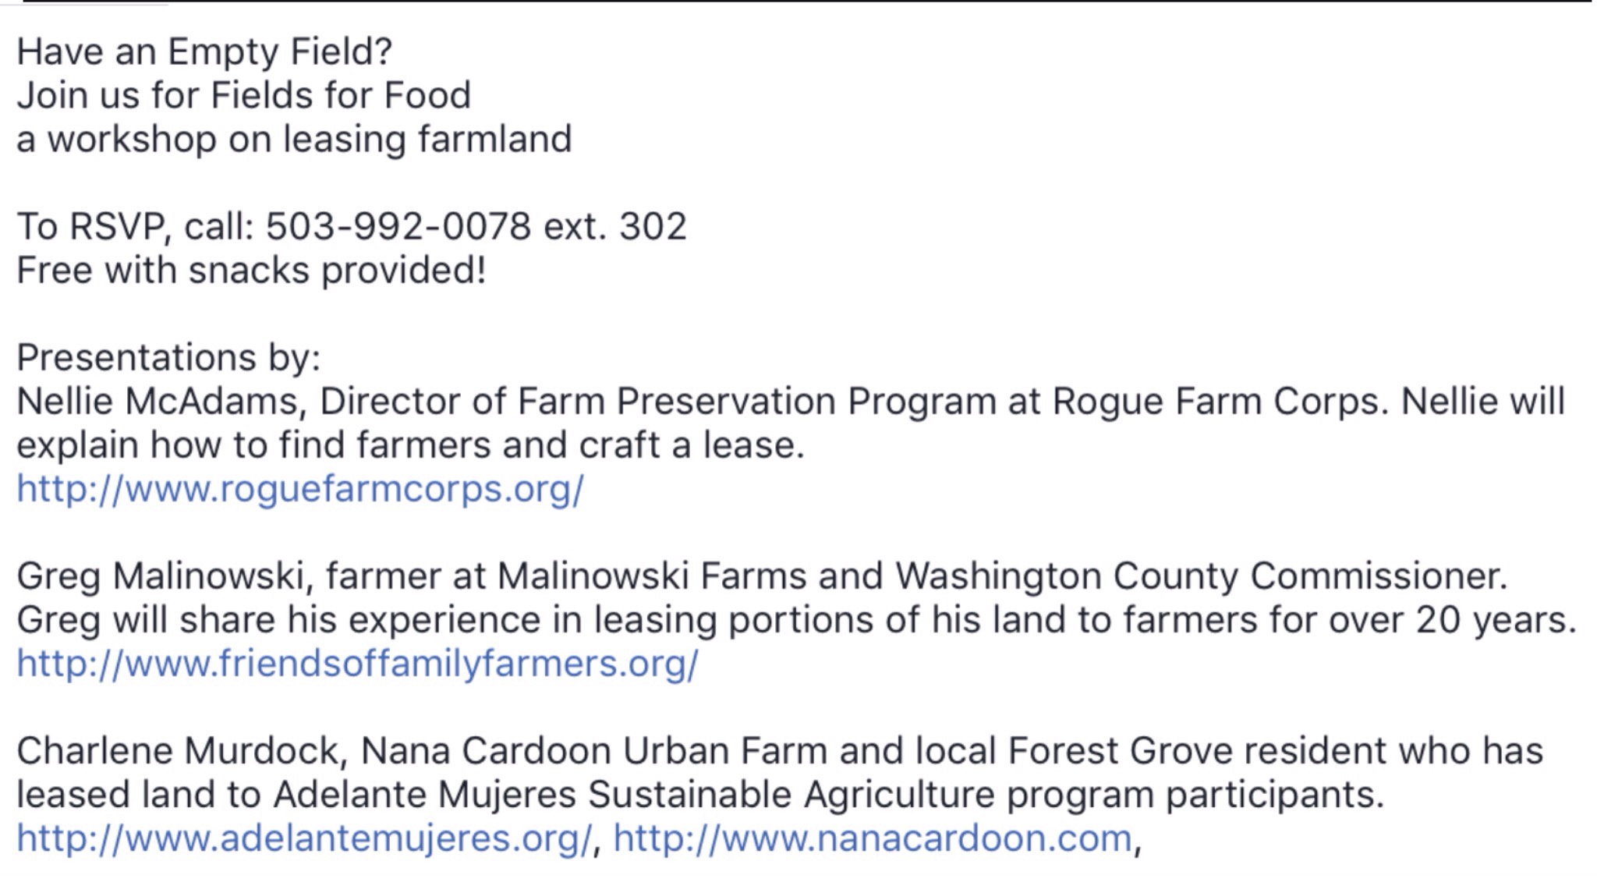Click the "Presentations by:" label

(168, 359)
